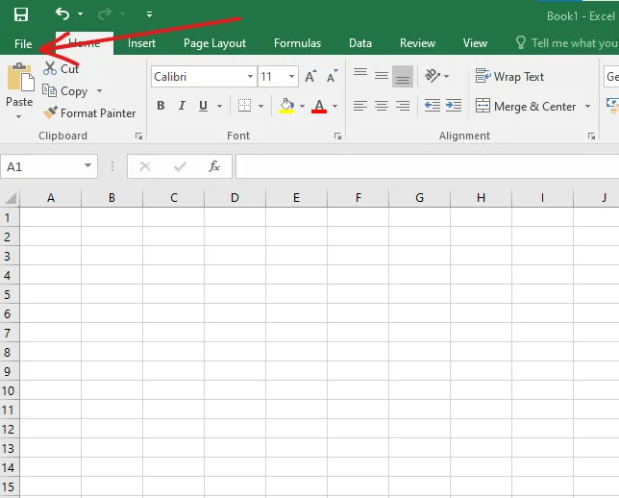Click the Align Right icon

click(403, 106)
